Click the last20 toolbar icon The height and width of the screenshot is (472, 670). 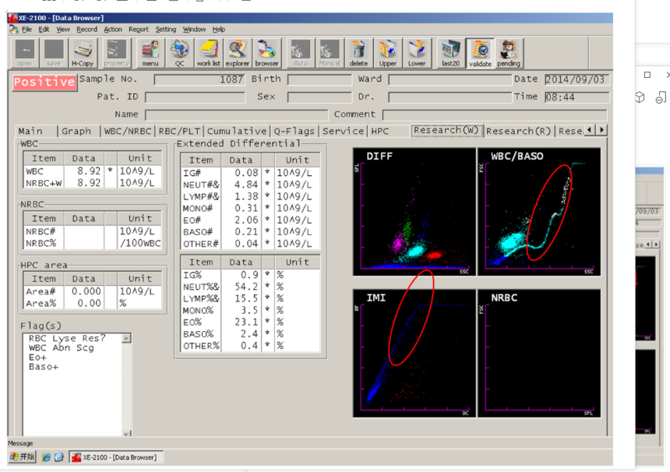[450, 53]
